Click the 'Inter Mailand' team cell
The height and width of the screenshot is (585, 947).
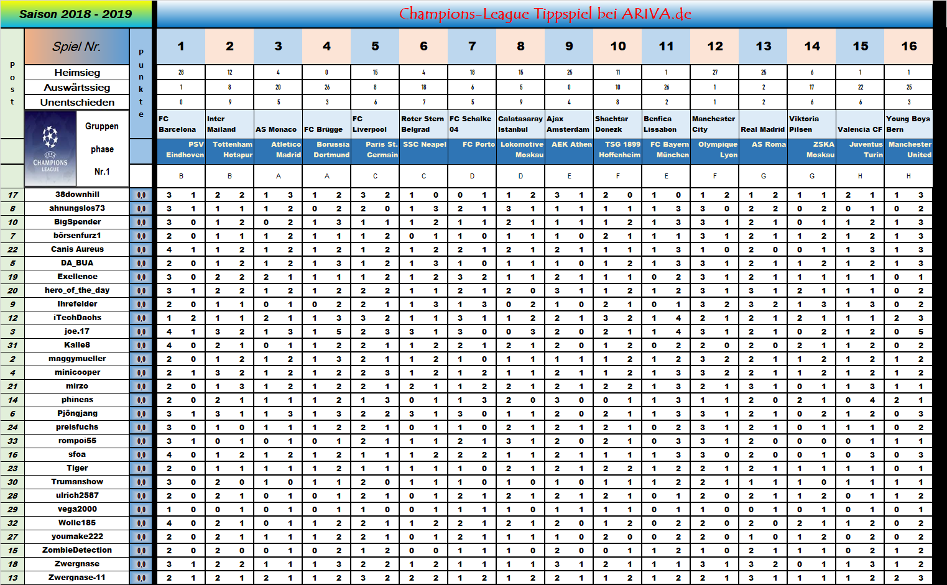[x=229, y=124]
